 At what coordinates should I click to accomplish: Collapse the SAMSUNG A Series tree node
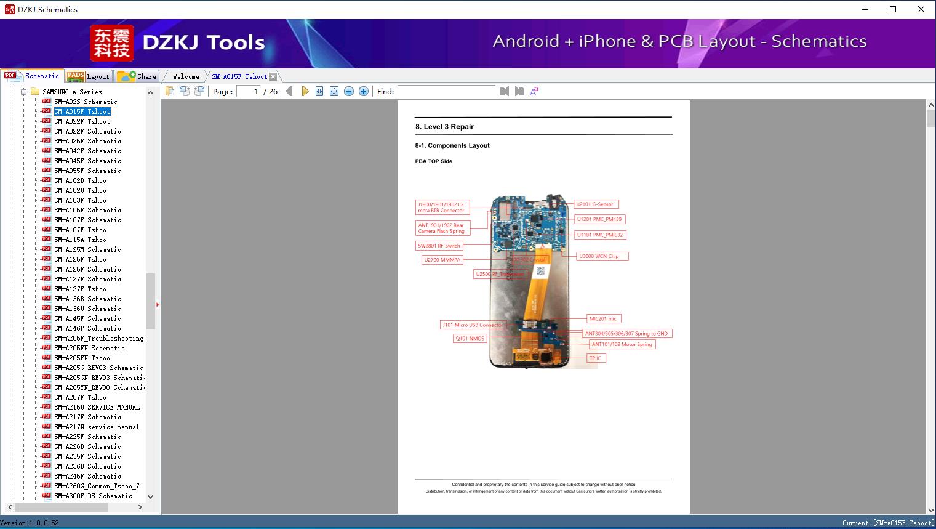coord(24,92)
